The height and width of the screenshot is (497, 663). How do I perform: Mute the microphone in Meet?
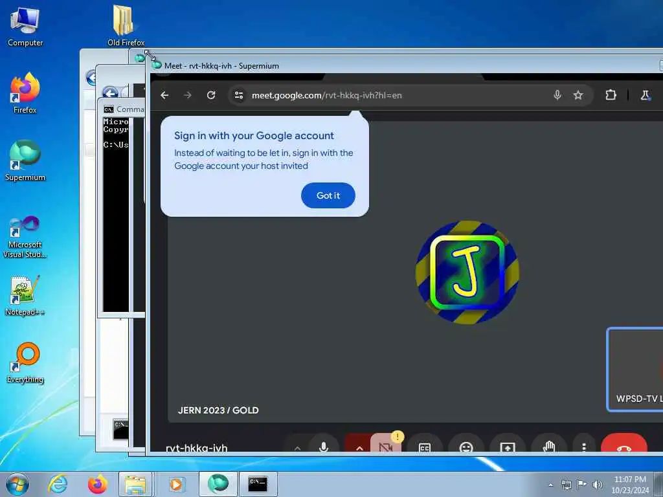(324, 447)
